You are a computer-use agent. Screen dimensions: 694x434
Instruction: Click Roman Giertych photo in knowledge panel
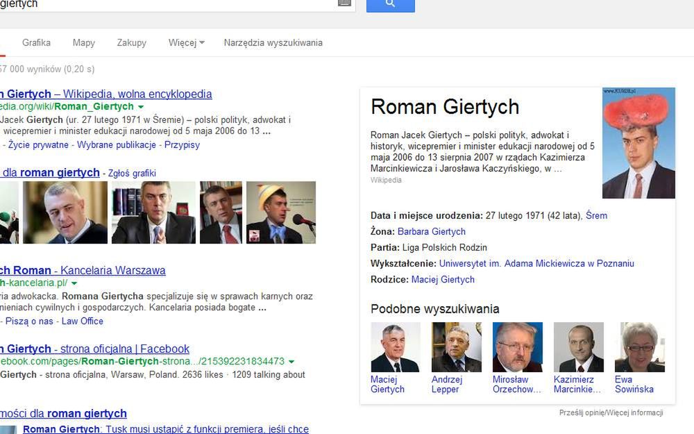pyautogui.click(x=638, y=142)
